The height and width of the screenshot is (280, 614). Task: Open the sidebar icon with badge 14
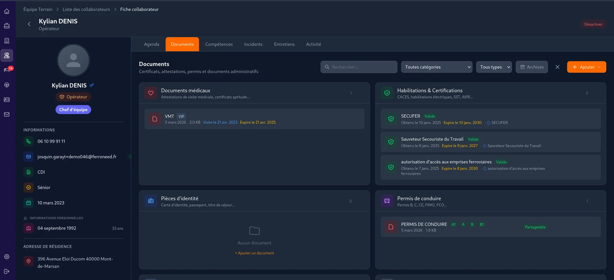point(7,70)
